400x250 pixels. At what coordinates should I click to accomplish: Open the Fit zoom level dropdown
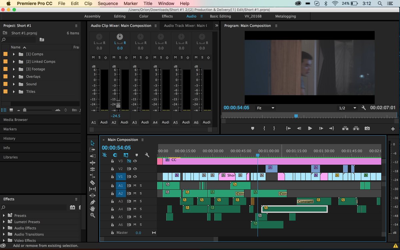point(266,108)
